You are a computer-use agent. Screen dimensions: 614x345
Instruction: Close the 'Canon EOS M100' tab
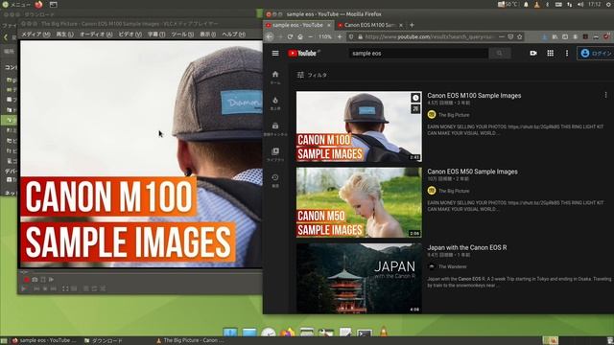[401, 25]
